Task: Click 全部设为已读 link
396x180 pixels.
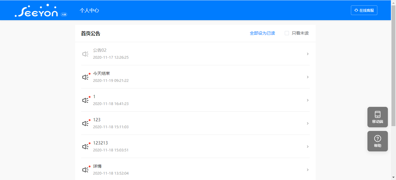Action: point(262,33)
